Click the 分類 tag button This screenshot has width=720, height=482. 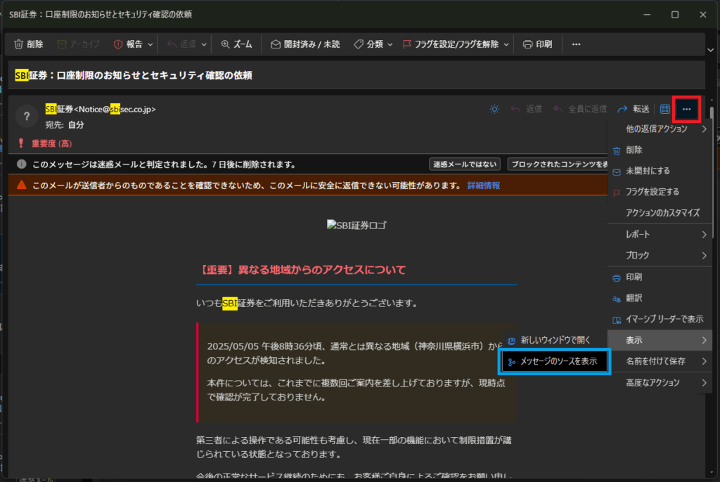368,44
